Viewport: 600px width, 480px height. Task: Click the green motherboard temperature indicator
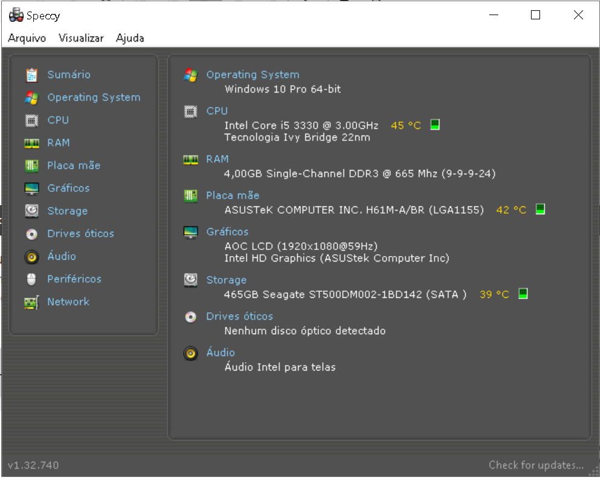(540, 209)
